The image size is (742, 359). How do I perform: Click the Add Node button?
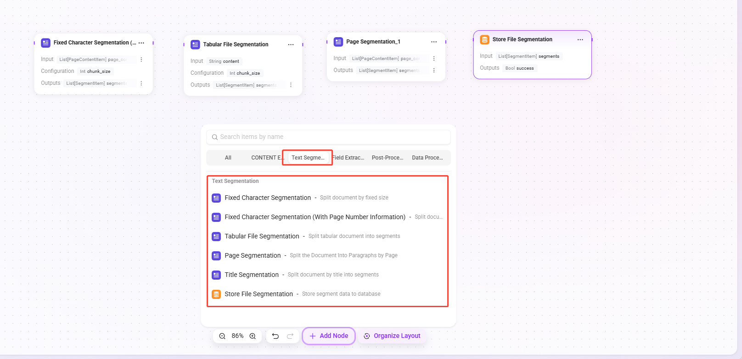click(x=329, y=336)
